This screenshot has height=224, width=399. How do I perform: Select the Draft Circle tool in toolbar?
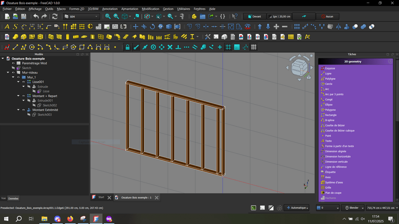(x=32, y=47)
